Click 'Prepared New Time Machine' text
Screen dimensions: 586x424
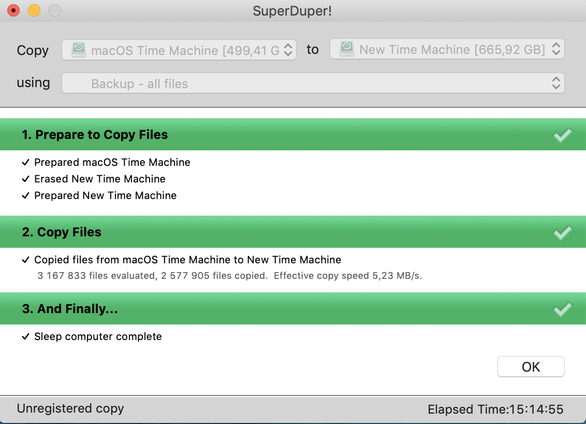pyautogui.click(x=106, y=195)
